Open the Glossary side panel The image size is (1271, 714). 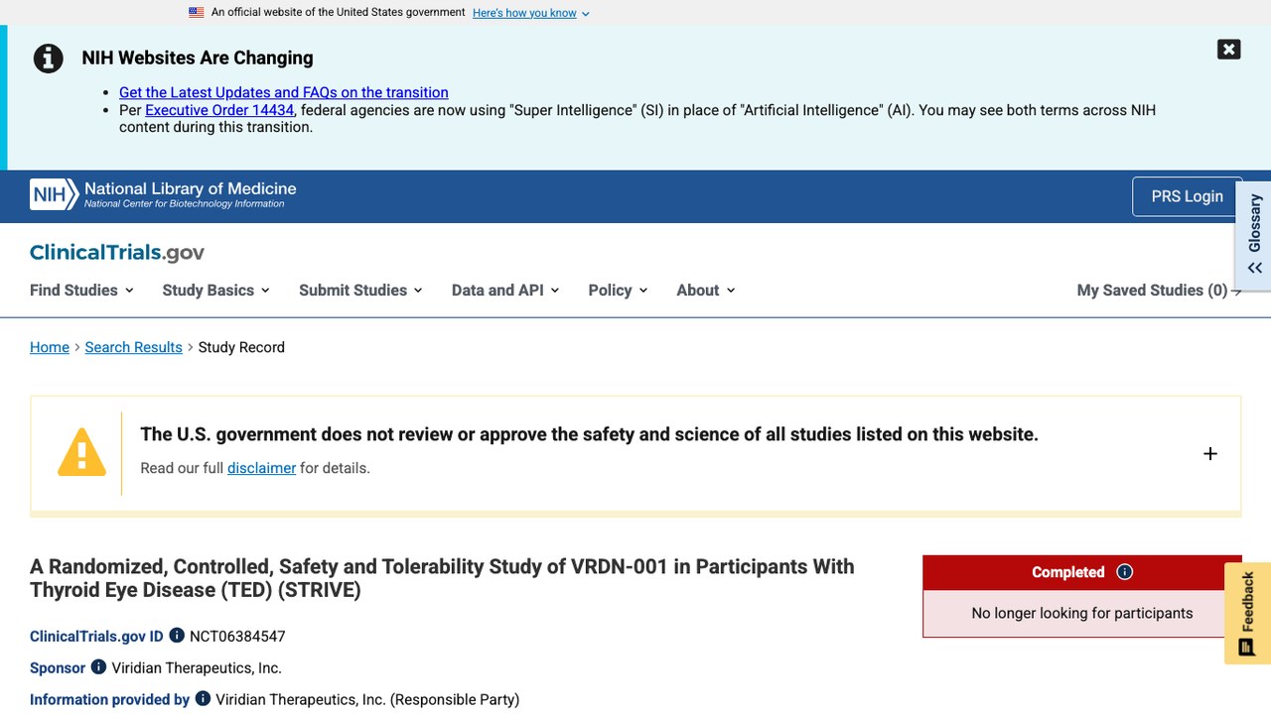pyautogui.click(x=1254, y=235)
